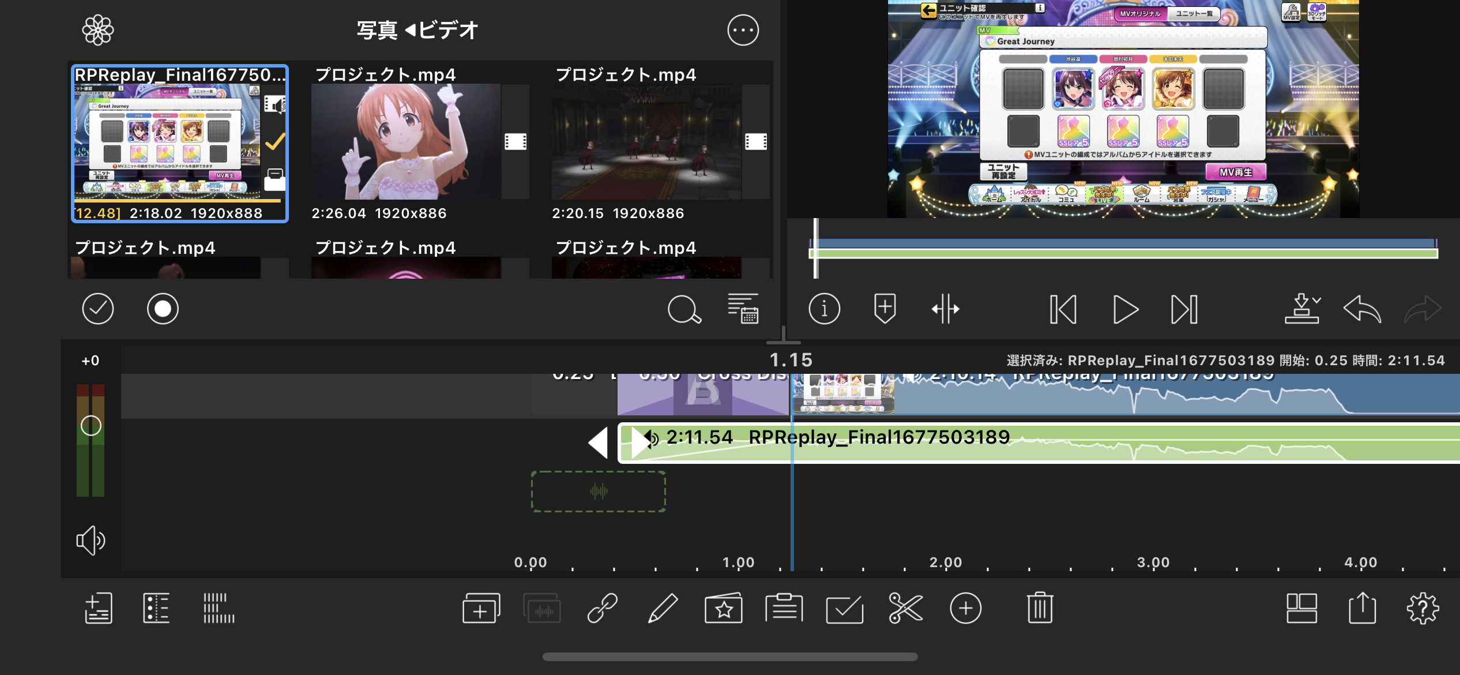Open the 写真 ◀ビデオ library selector
This screenshot has width=1460, height=675.
[x=417, y=30]
